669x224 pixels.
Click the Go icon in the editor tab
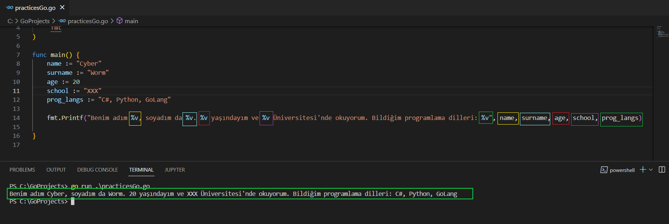(9, 8)
